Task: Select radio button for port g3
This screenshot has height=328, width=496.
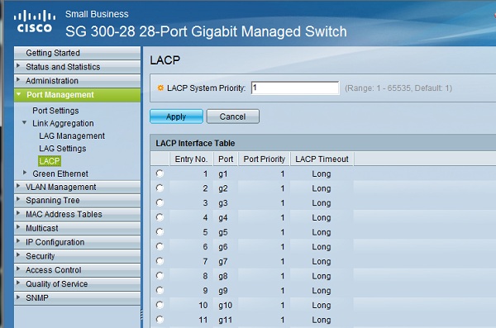Action: [x=160, y=202]
